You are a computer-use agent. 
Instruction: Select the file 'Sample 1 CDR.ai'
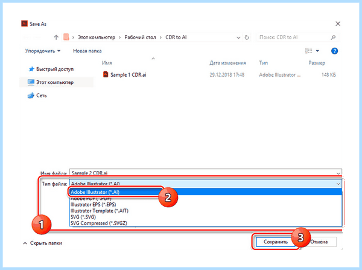[128, 75]
